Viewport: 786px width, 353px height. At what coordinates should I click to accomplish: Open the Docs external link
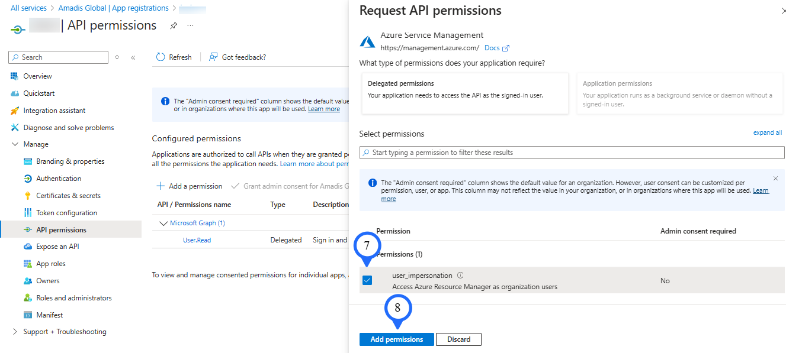[497, 48]
